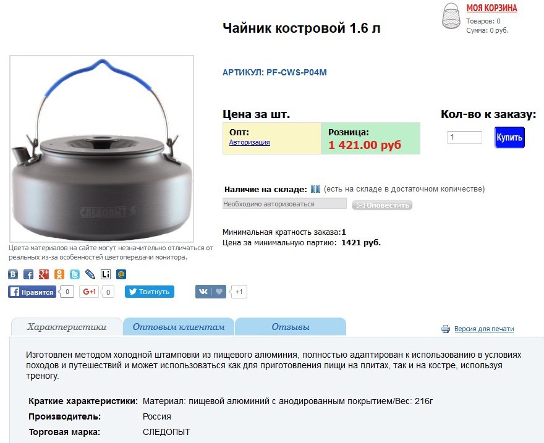
Task: Like the product with Facebook Нравится
Action: [x=32, y=292]
